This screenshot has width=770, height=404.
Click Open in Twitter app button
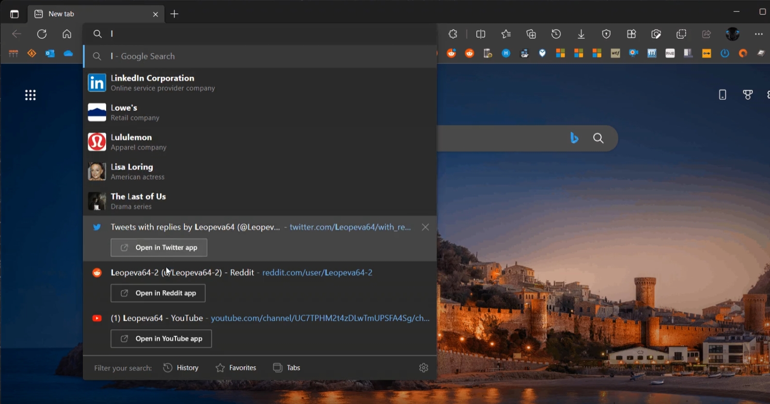tap(159, 248)
